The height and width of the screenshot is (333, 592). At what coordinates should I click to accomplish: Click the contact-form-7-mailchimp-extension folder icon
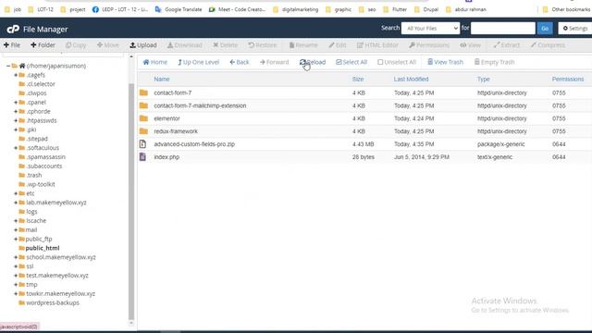tap(143, 105)
